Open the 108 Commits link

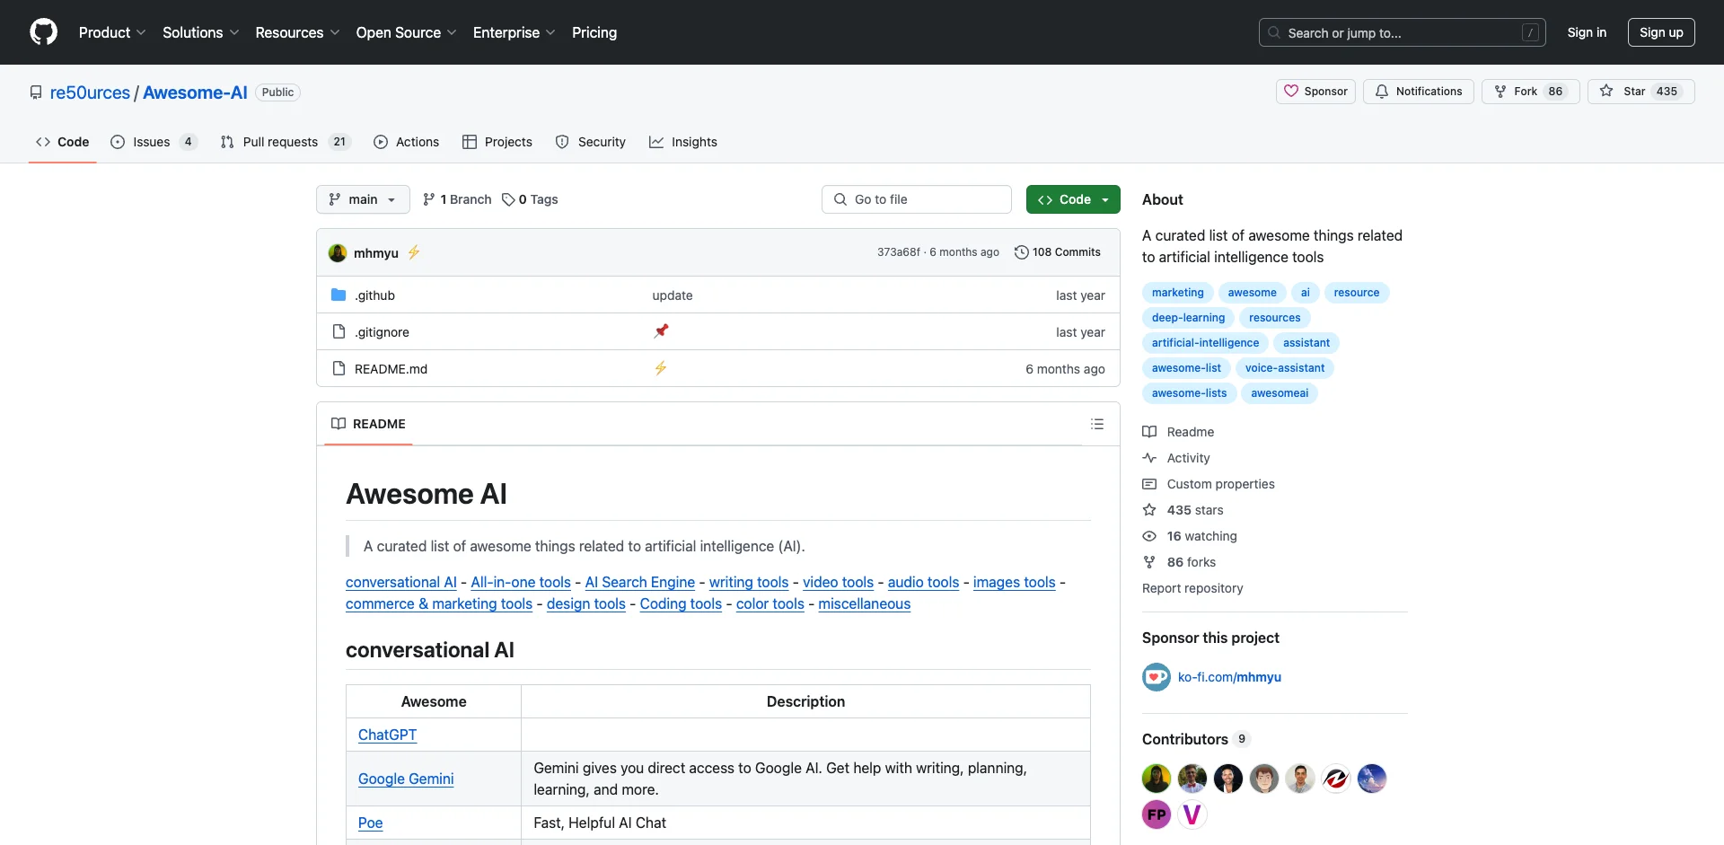pyautogui.click(x=1058, y=252)
